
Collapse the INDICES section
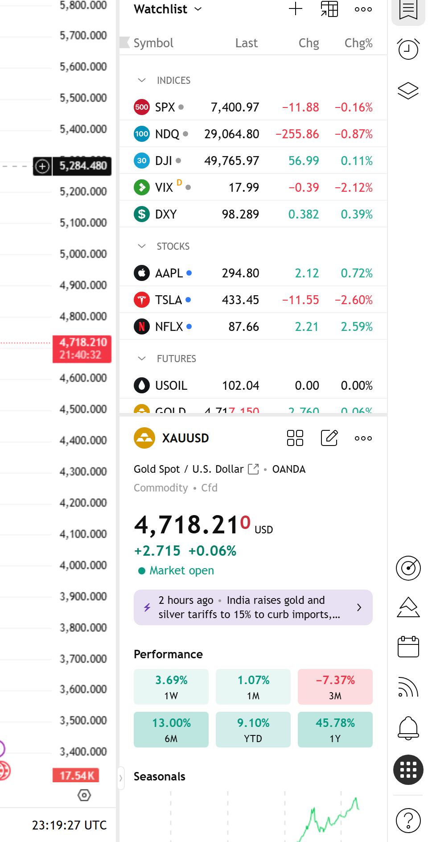point(142,80)
